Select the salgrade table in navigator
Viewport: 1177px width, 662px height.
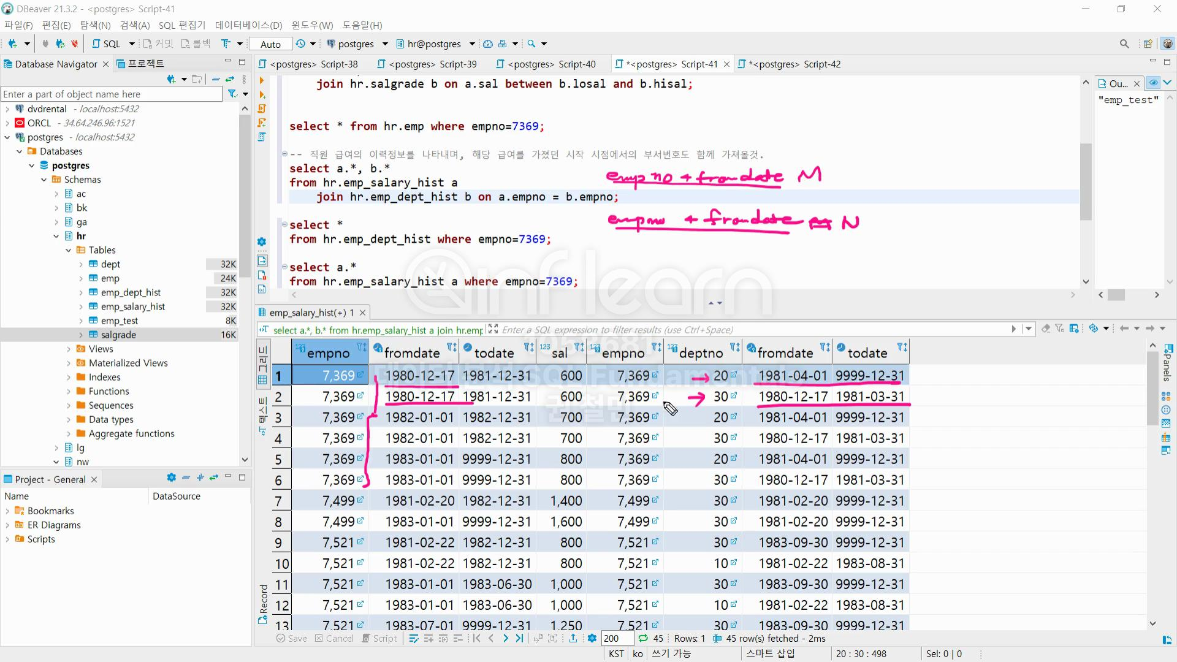pos(118,335)
